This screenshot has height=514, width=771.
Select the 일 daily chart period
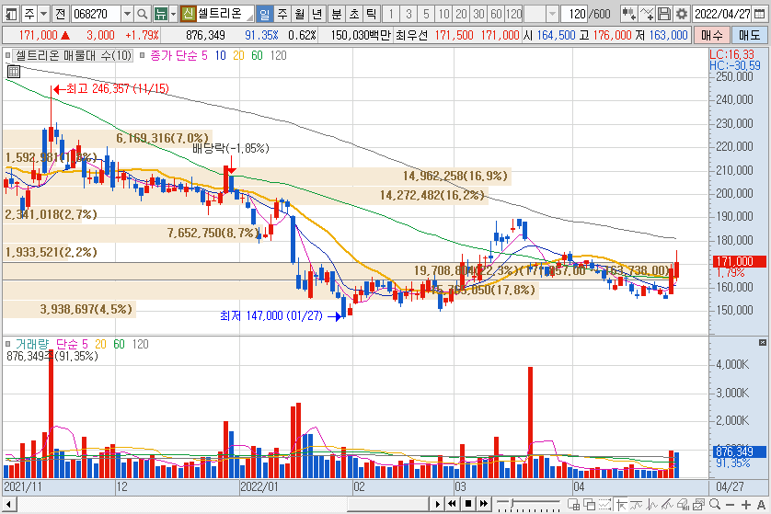265,14
